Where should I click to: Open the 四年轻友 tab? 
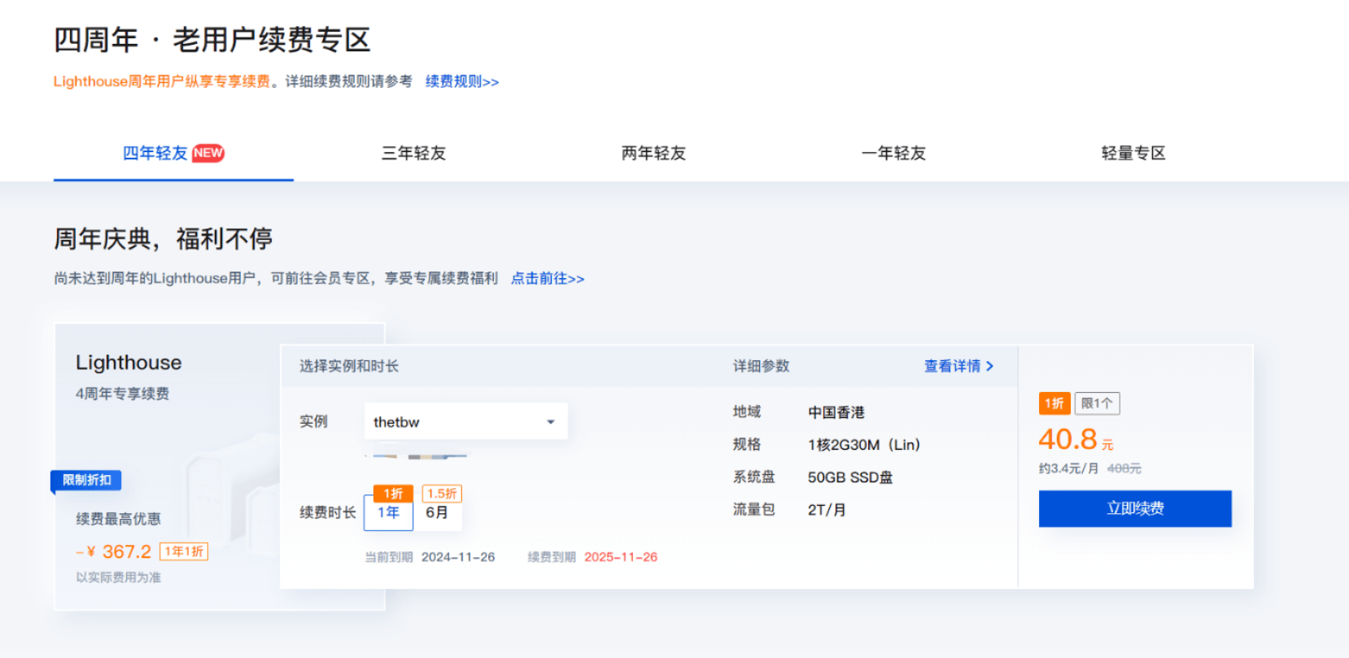click(173, 153)
